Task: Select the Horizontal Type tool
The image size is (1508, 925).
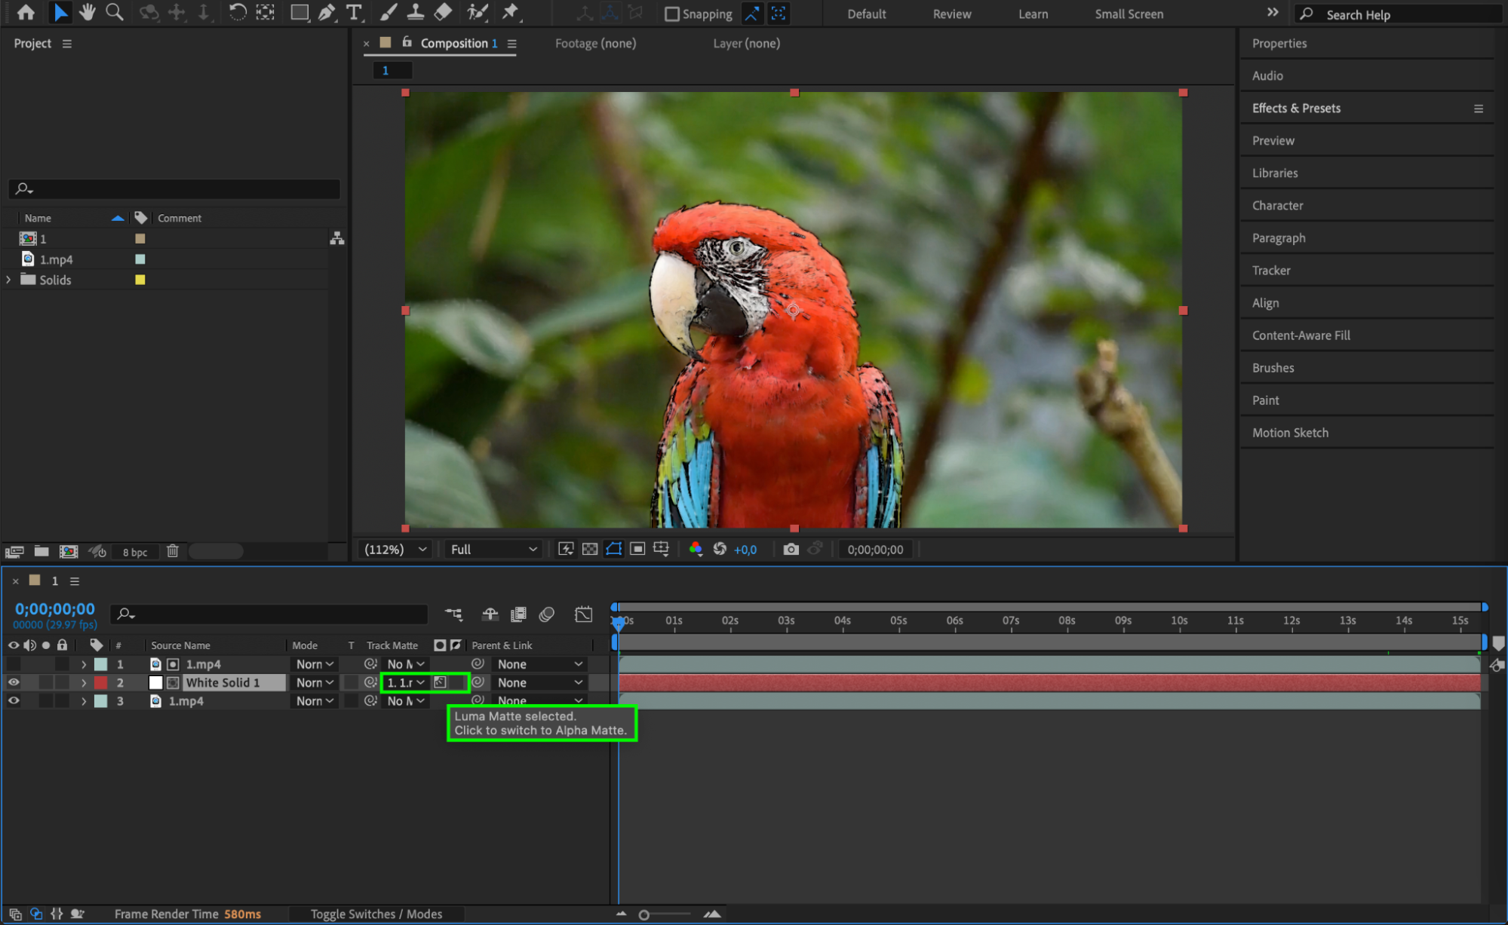Action: [353, 12]
